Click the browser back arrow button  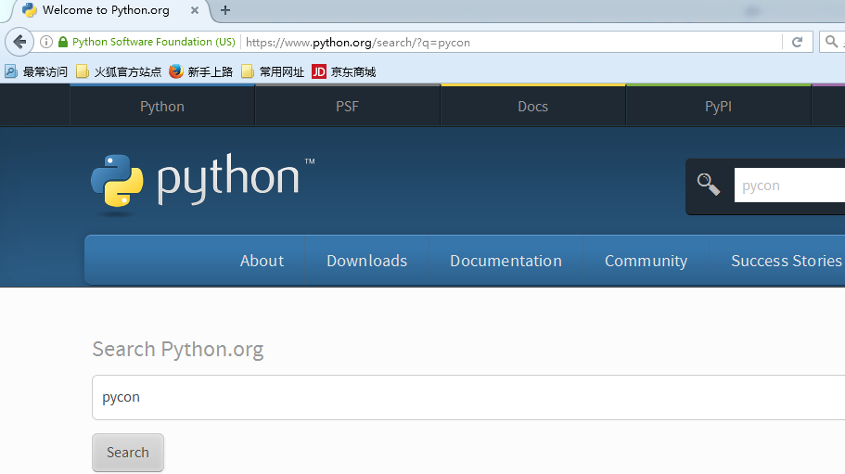tap(19, 42)
